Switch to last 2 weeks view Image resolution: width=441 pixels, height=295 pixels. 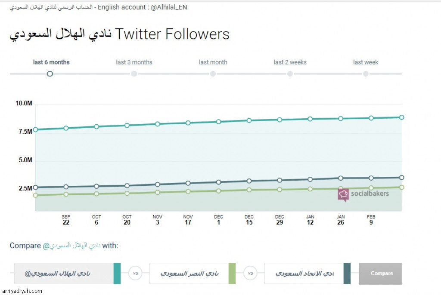point(290,62)
